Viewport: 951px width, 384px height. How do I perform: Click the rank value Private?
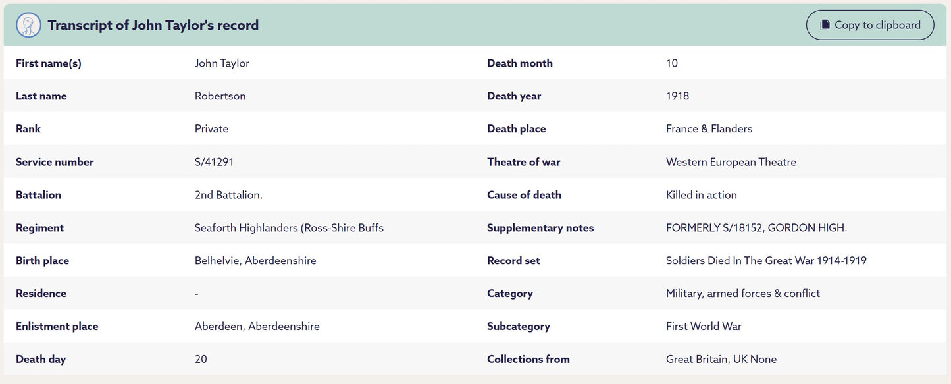(211, 129)
